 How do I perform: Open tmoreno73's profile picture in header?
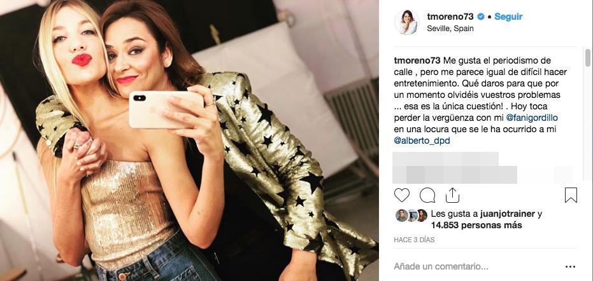coord(406,22)
